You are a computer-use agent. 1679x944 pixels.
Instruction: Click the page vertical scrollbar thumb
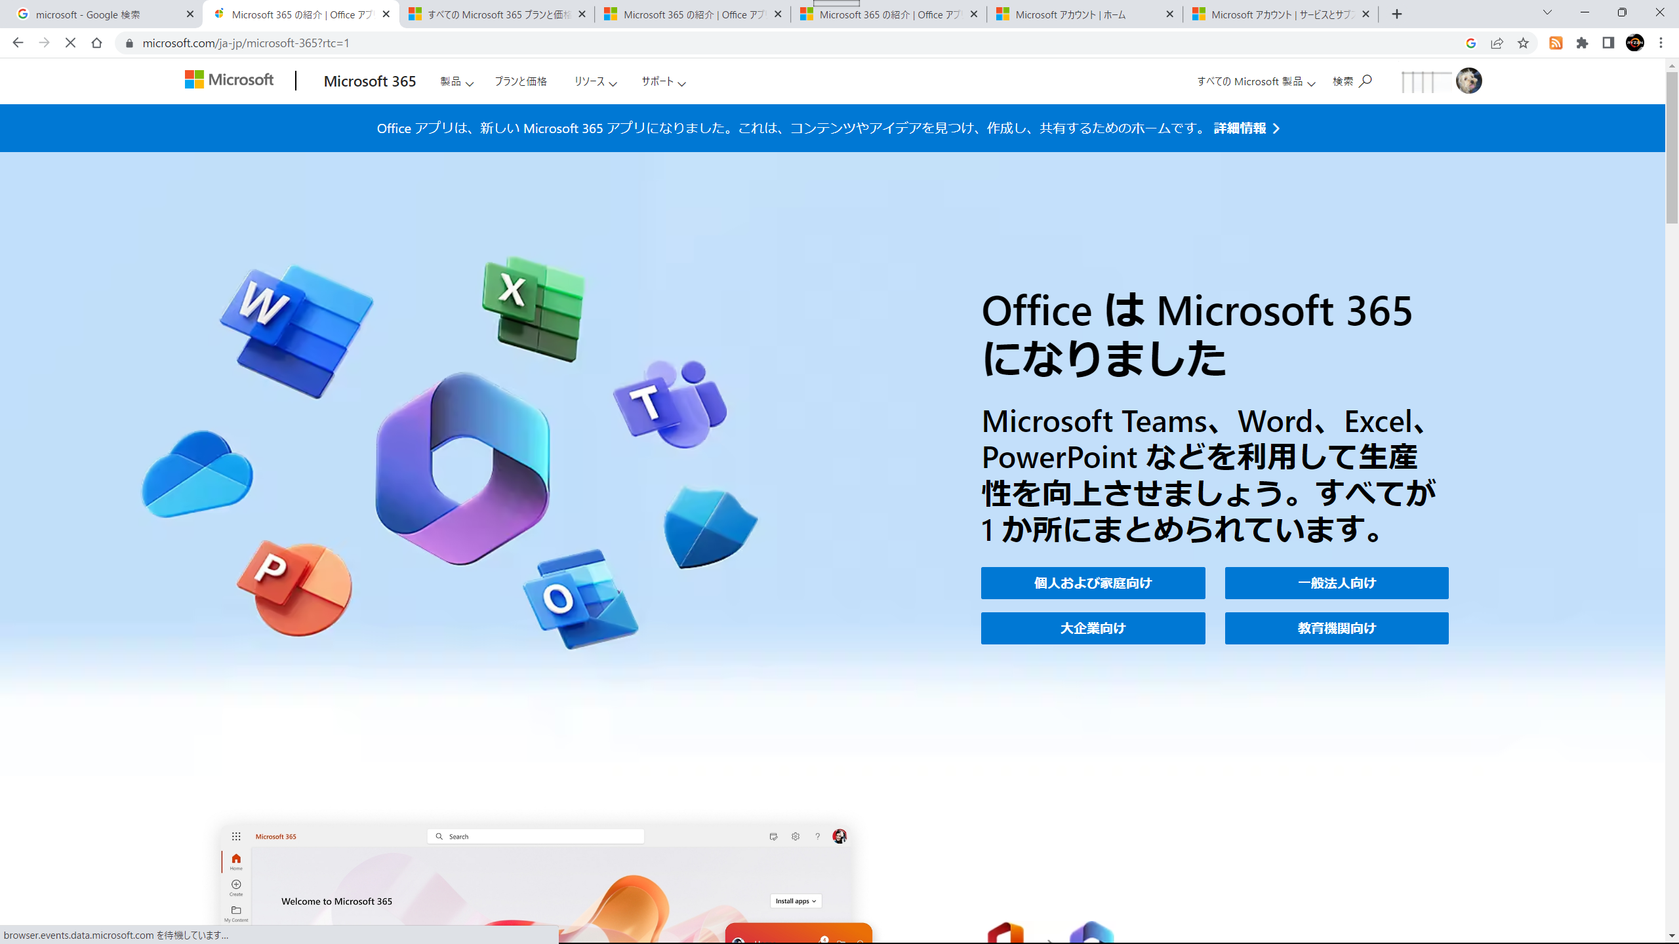[x=1672, y=147]
